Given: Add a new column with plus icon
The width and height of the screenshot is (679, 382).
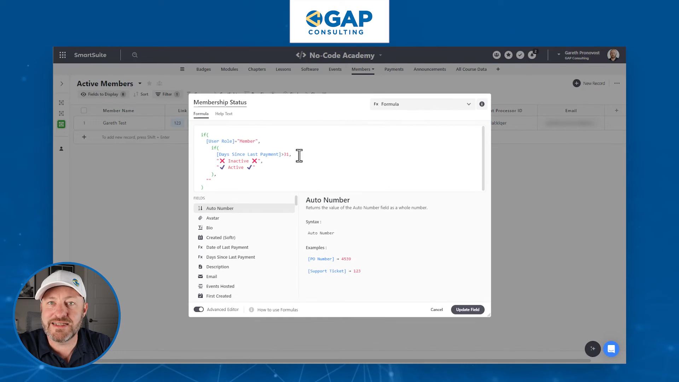Looking at the screenshot, I should click(616, 110).
